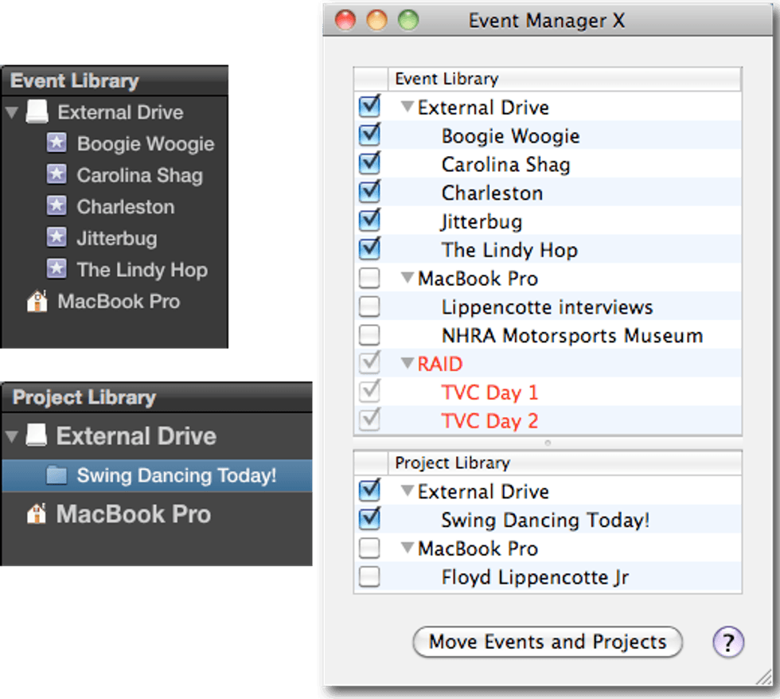Image resolution: width=780 pixels, height=699 pixels.
Task: Uncheck the Charleston checkbox
Action: [x=369, y=192]
